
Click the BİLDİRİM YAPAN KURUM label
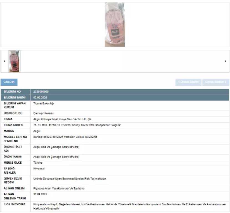[x=15, y=105]
